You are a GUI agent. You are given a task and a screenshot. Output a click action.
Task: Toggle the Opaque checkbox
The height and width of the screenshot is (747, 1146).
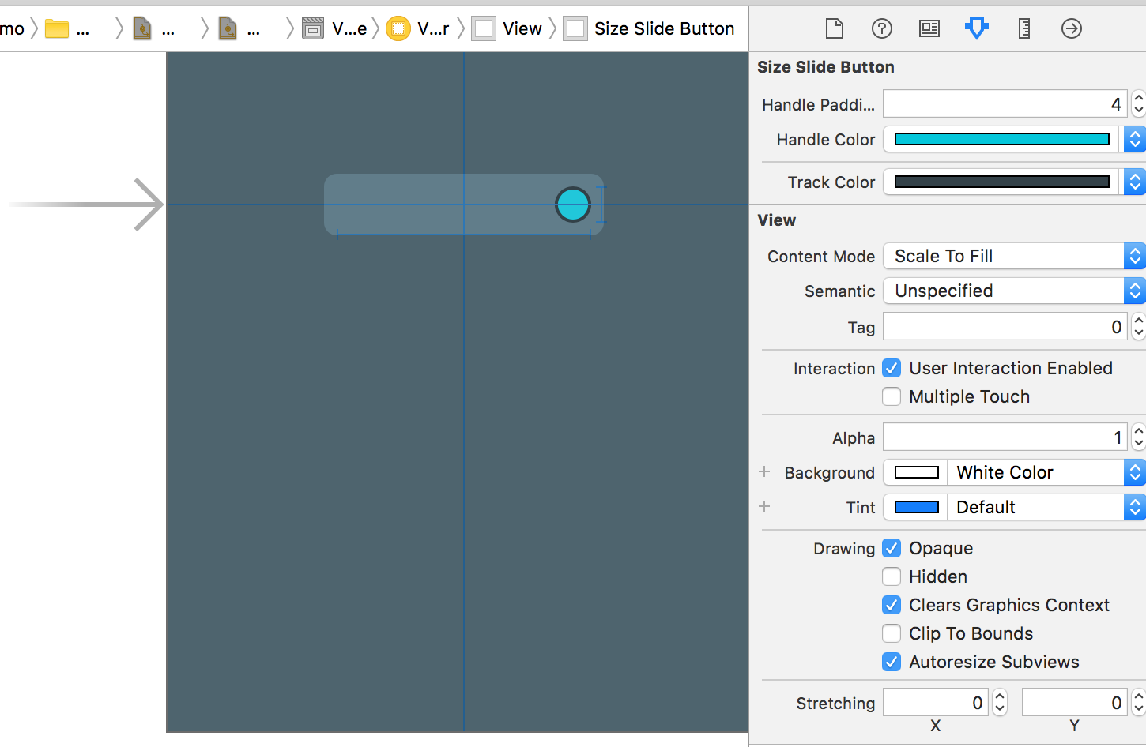pyautogui.click(x=892, y=548)
